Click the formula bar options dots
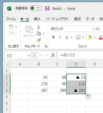This screenshot has width=103, height=113. point(34,55)
